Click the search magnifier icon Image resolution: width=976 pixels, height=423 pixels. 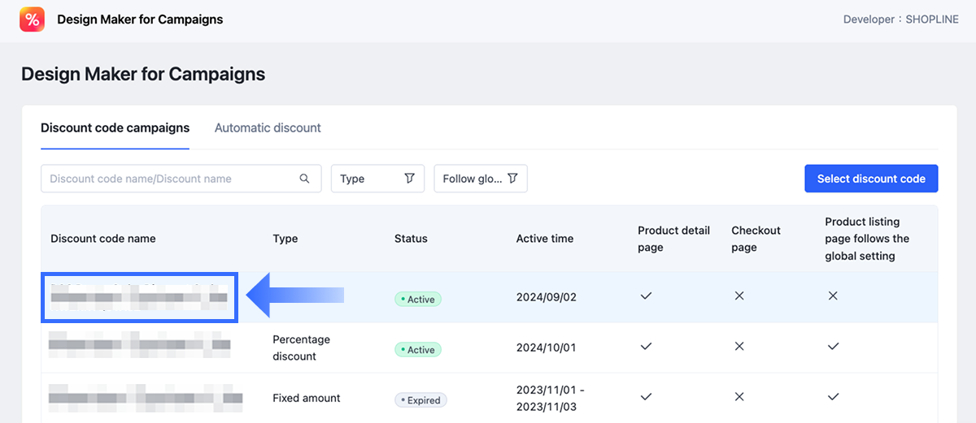[305, 179]
